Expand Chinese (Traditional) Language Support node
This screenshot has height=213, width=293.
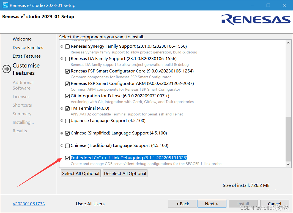[62, 145]
